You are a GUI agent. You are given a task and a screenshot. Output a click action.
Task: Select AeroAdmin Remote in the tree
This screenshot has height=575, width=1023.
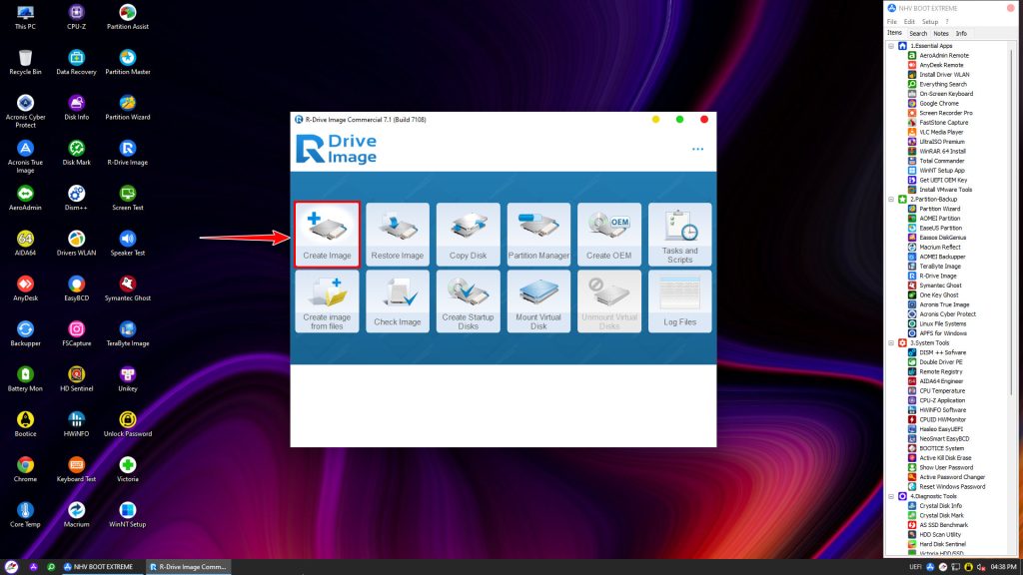[x=944, y=56]
